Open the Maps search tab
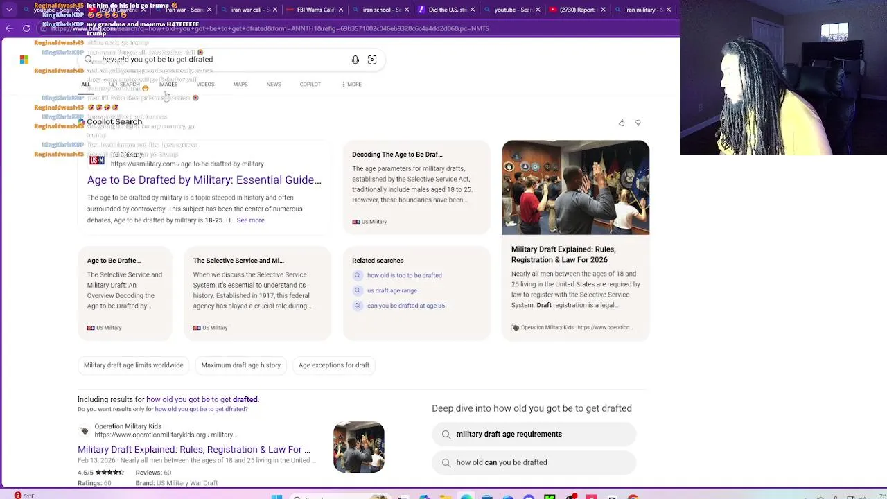Viewport: 887px width, 499px height. tap(240, 85)
